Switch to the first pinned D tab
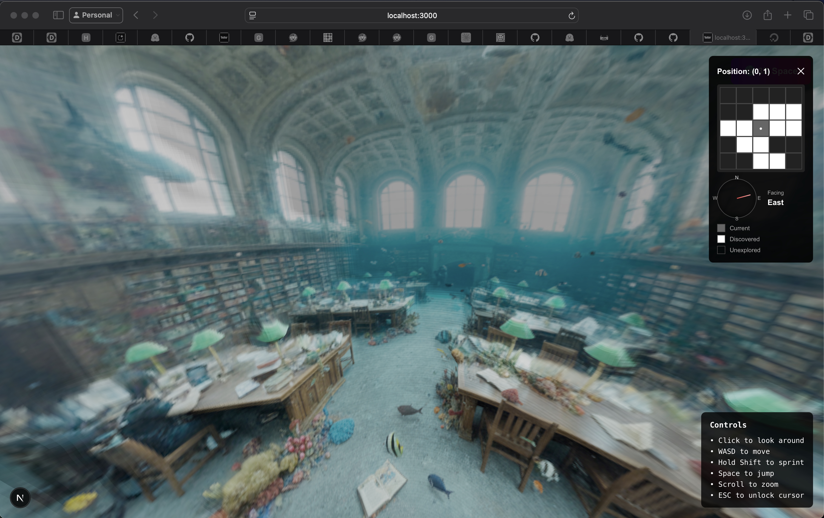This screenshot has width=824, height=518. [x=17, y=38]
